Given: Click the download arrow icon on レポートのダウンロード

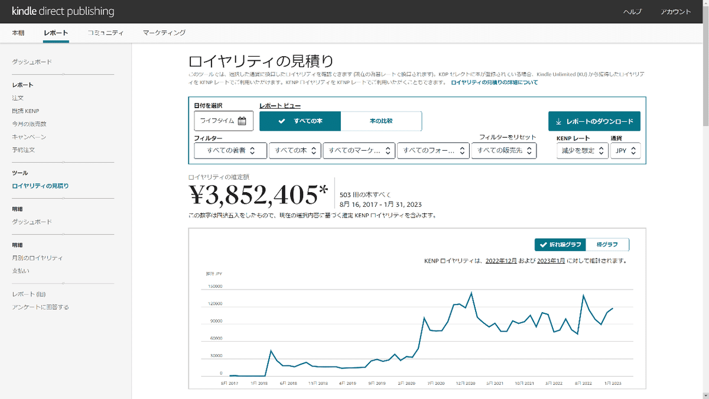Looking at the screenshot, I should [x=559, y=121].
